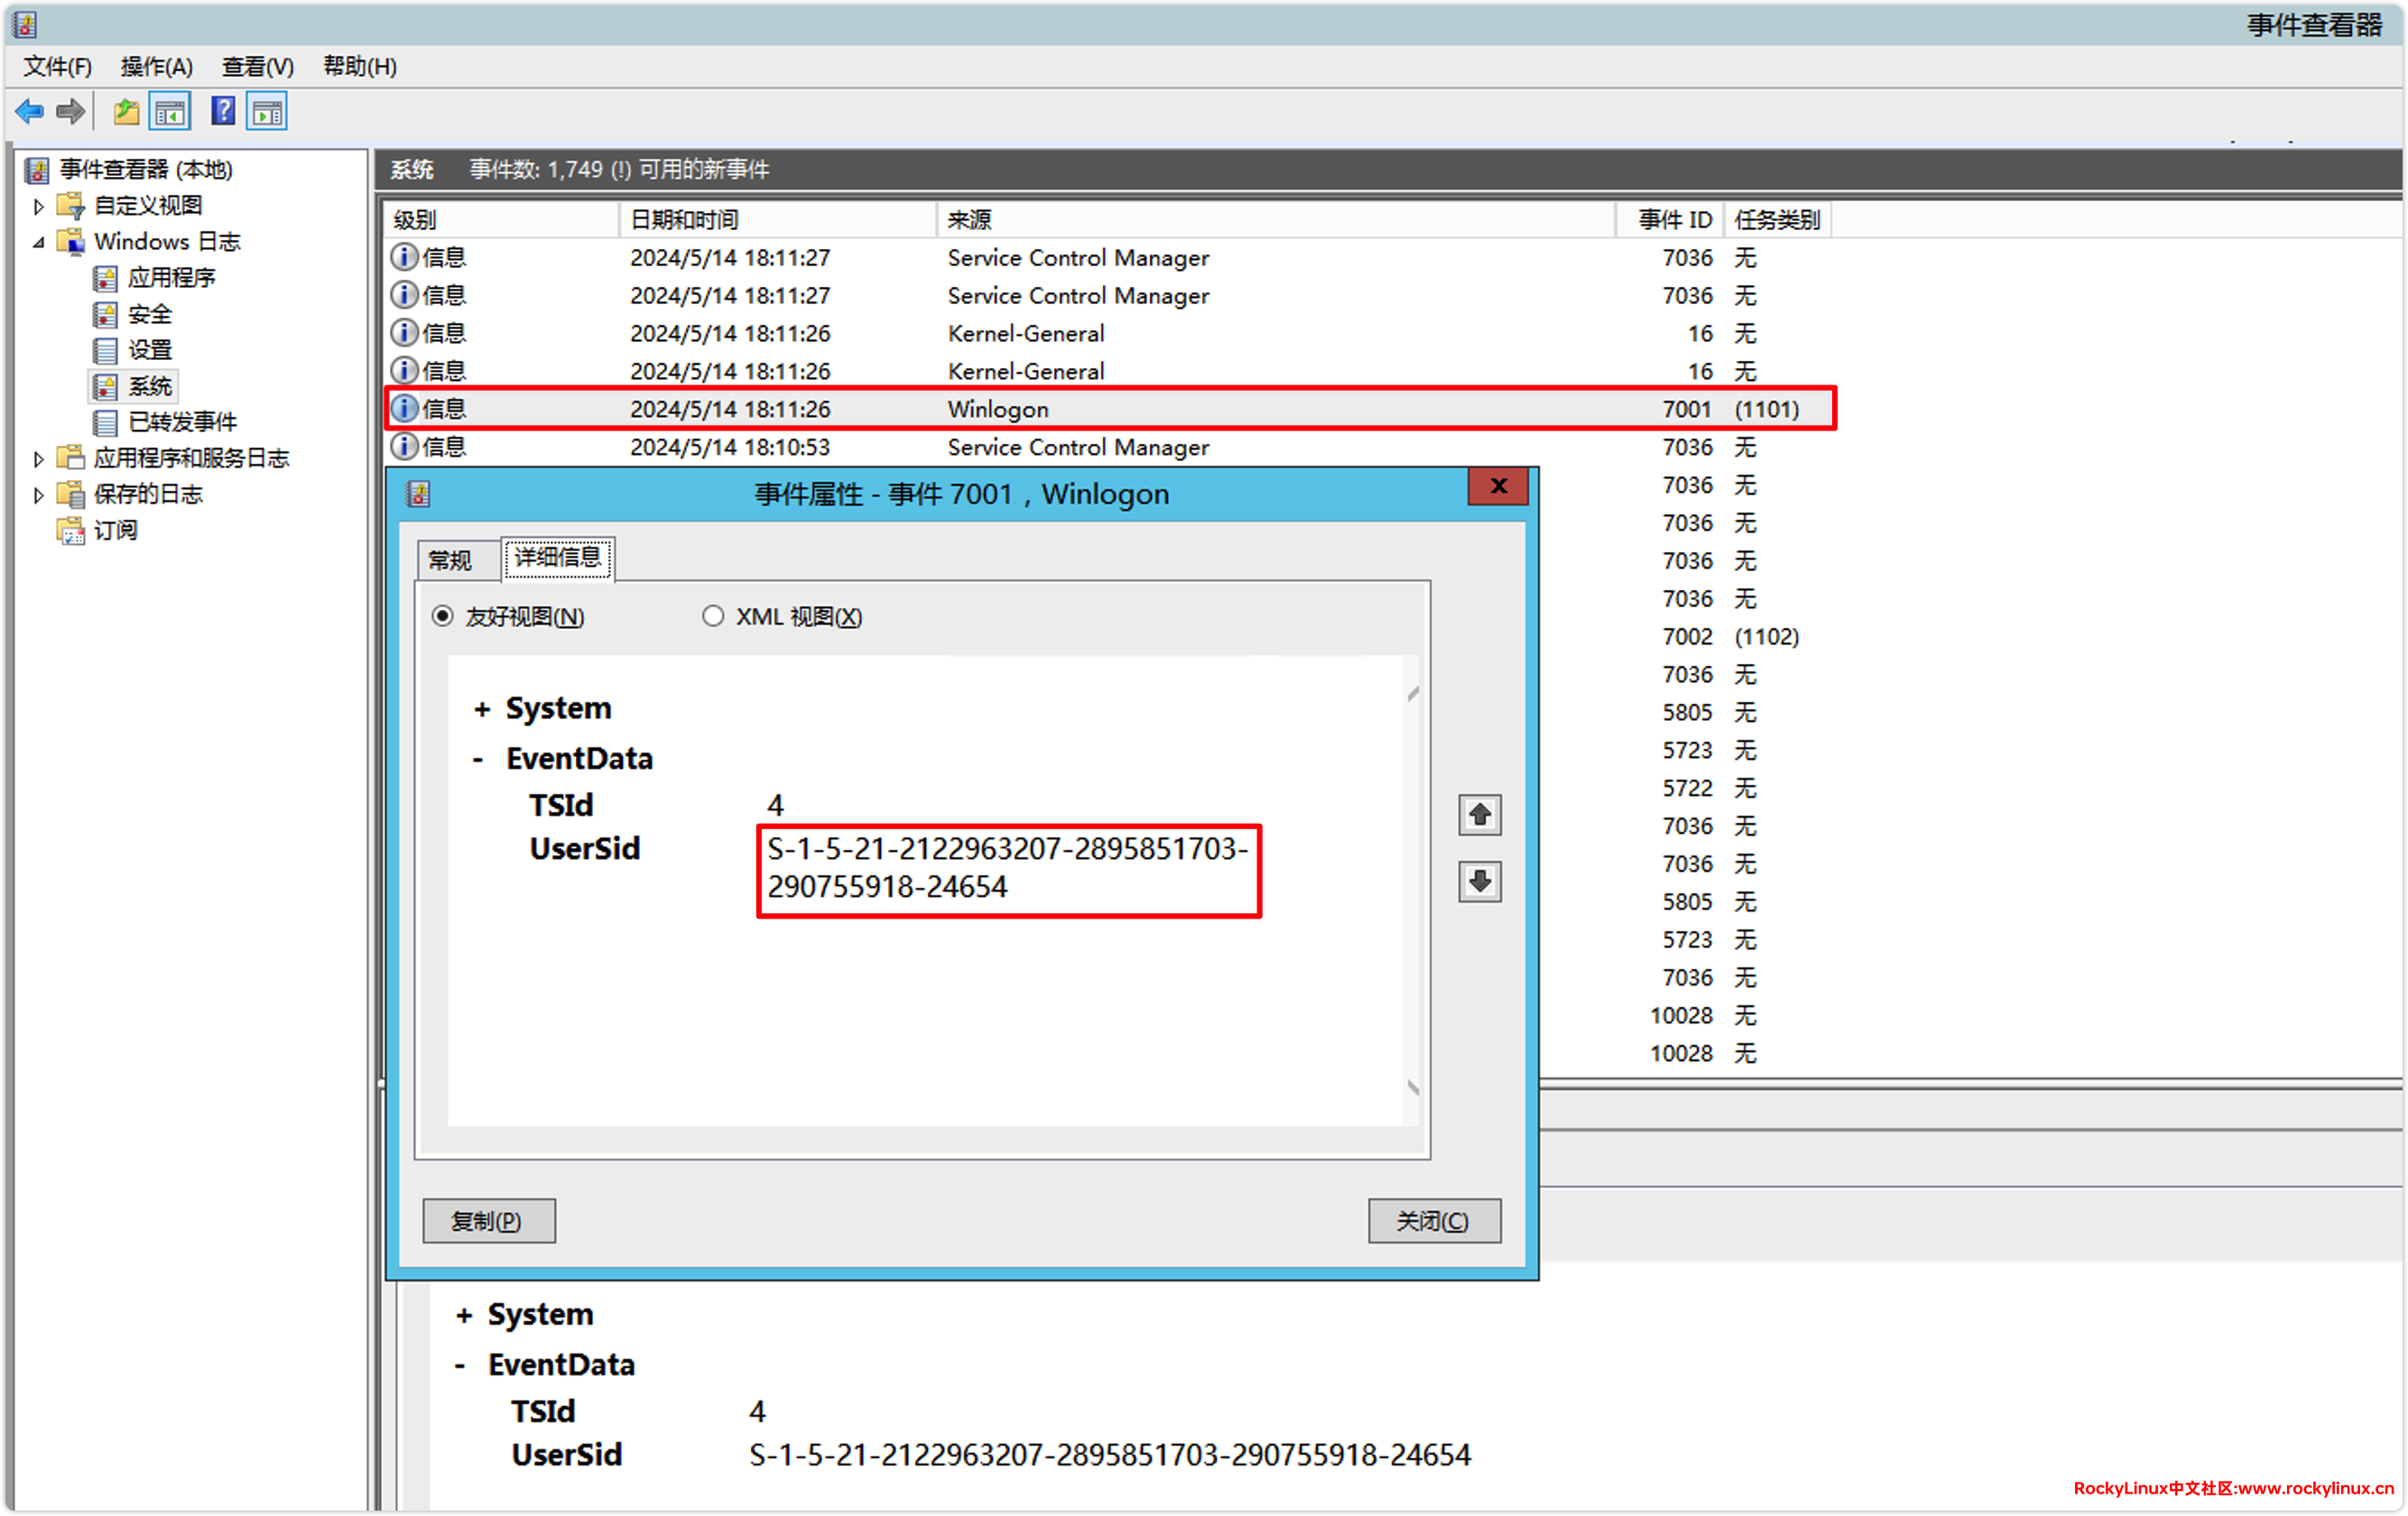Click the next event down arrow button
The height and width of the screenshot is (1516, 2408).
[x=1479, y=881]
